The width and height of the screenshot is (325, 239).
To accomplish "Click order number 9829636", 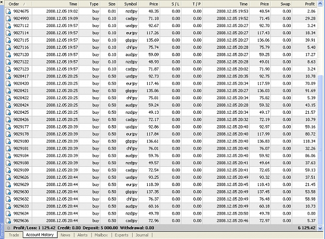I will [x=21, y=221].
